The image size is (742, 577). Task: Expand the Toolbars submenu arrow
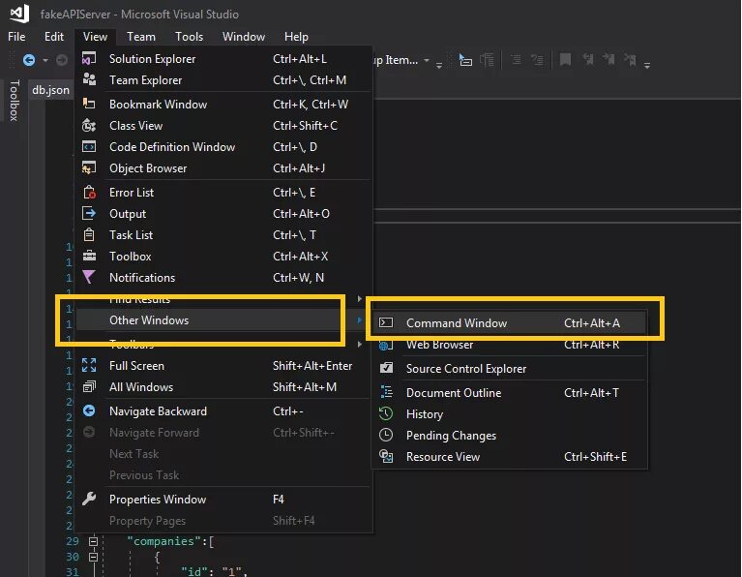pos(359,344)
